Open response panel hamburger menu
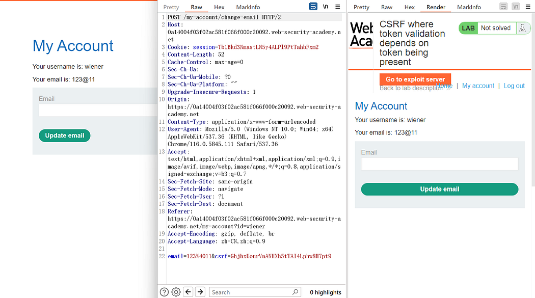The width and height of the screenshot is (535, 298). click(x=528, y=7)
